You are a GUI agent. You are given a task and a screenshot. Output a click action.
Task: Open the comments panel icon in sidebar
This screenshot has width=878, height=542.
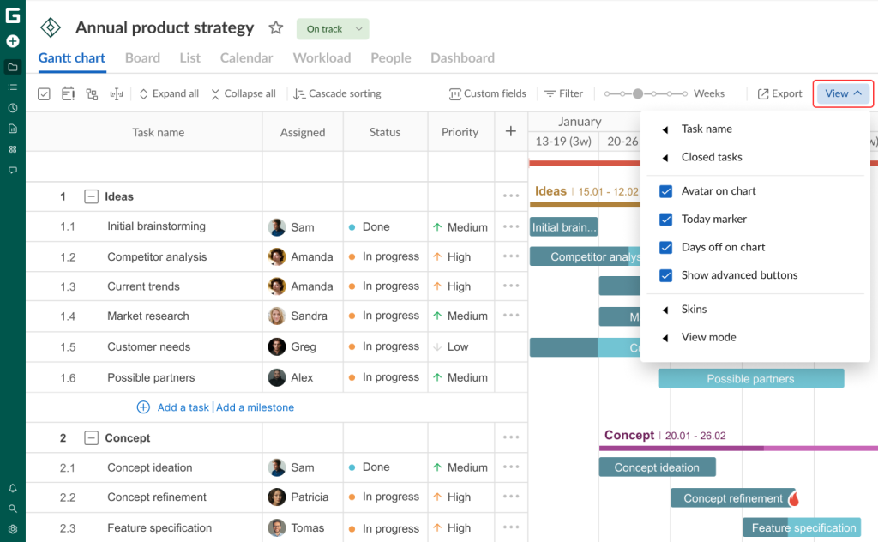pyautogui.click(x=12, y=170)
